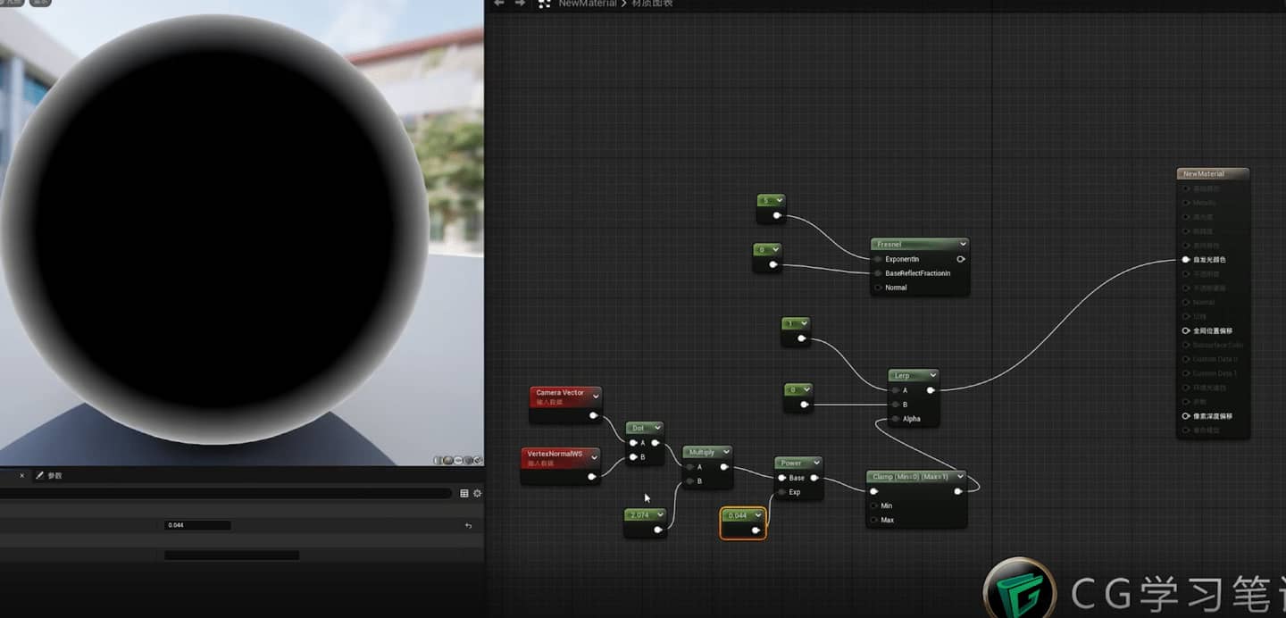Click the Lerp node Alpha pin

pyautogui.click(x=895, y=419)
